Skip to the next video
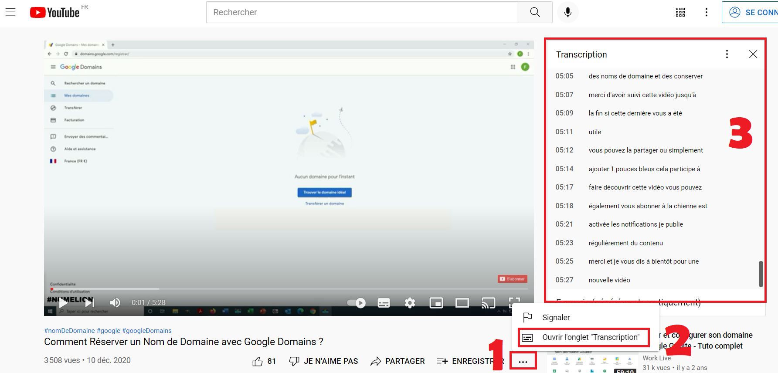Image resolution: width=778 pixels, height=373 pixels. coord(89,302)
